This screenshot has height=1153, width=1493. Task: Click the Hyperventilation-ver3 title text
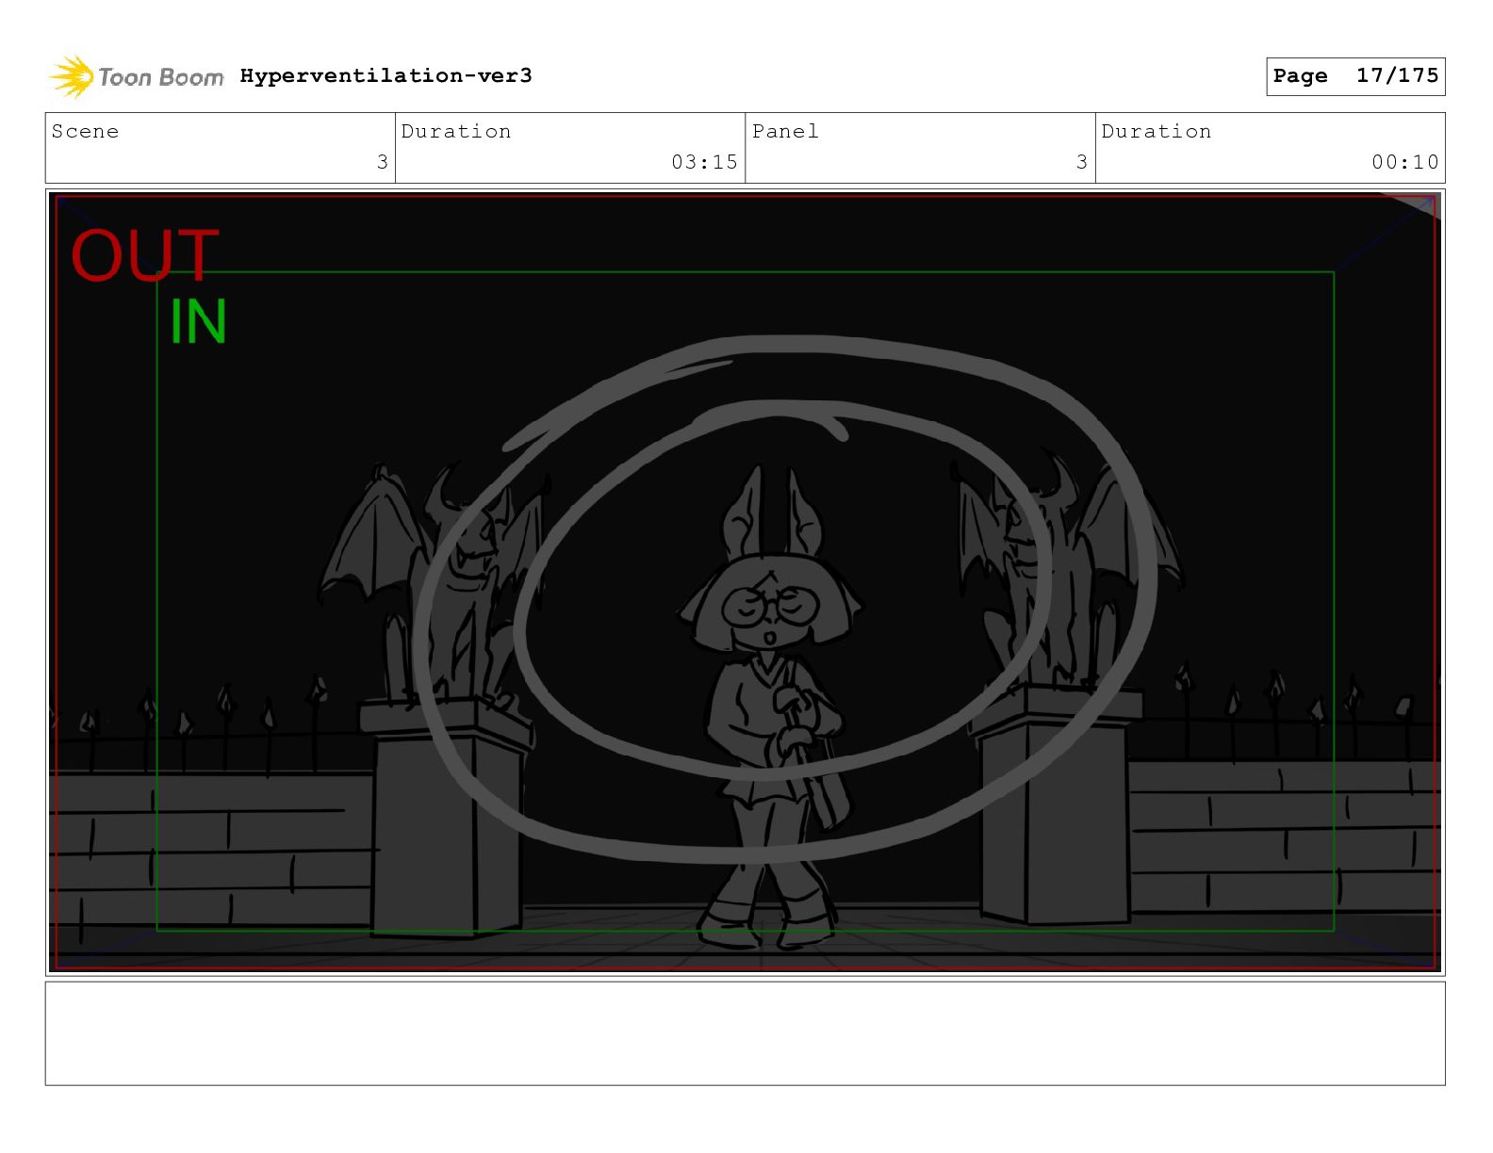click(386, 75)
